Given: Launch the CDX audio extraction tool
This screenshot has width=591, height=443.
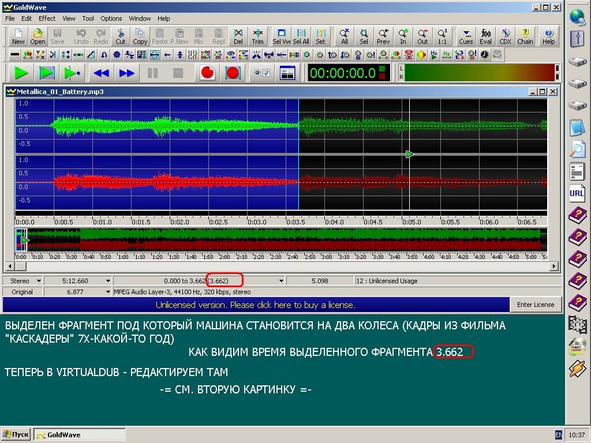Looking at the screenshot, I should pos(505,36).
